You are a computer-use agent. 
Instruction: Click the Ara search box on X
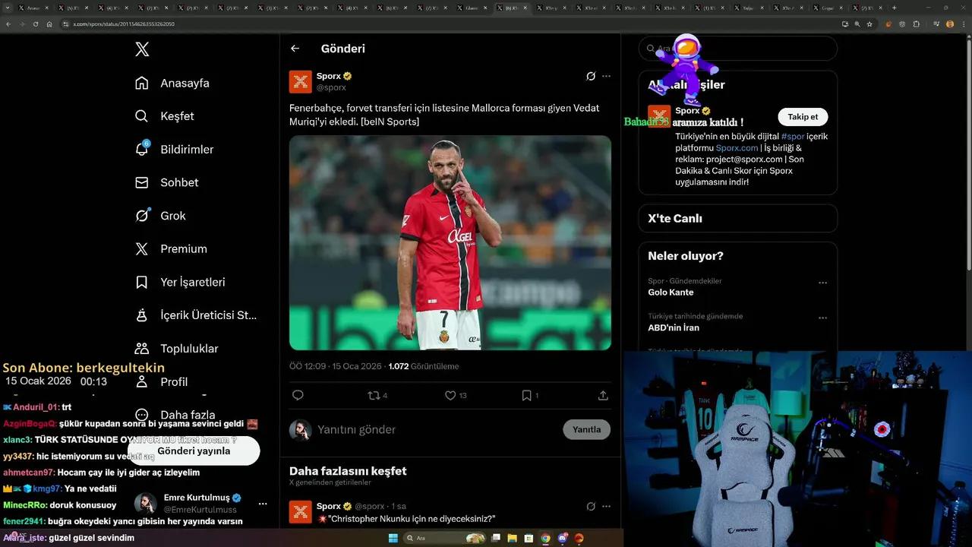[x=737, y=49]
